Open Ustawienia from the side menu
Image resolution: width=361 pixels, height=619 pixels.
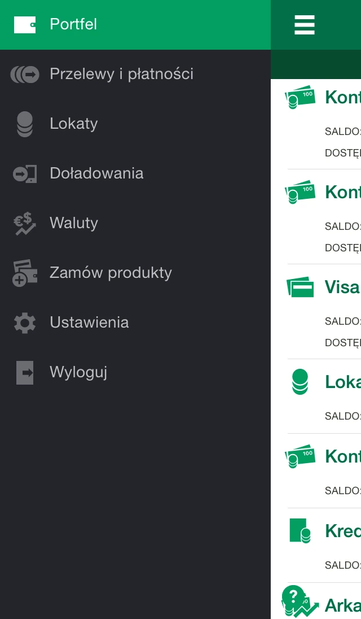click(x=135, y=323)
